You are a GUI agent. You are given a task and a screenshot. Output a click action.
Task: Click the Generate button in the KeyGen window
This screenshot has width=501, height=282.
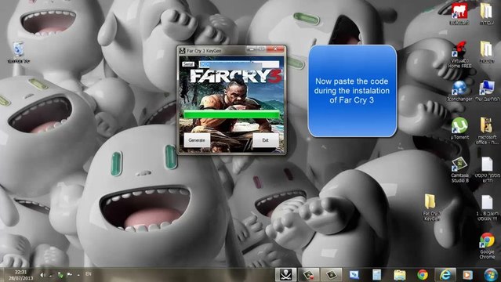pos(197,140)
